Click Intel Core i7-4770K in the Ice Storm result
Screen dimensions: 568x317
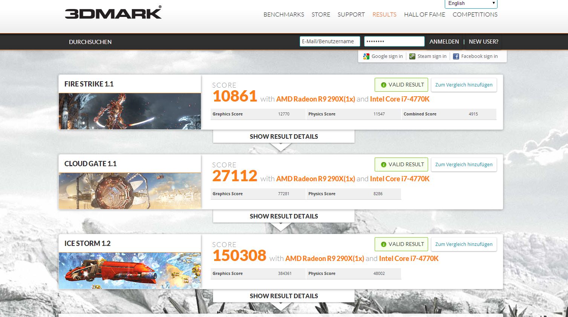coord(409,259)
